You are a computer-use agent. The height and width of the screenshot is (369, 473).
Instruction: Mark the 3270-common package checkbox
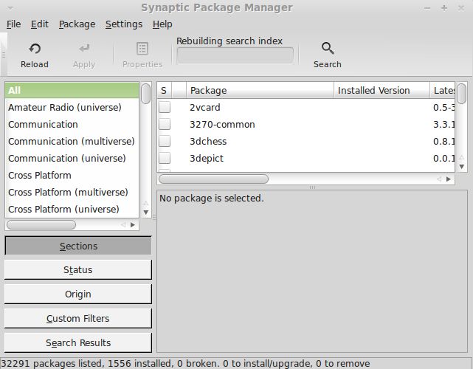tap(165, 124)
